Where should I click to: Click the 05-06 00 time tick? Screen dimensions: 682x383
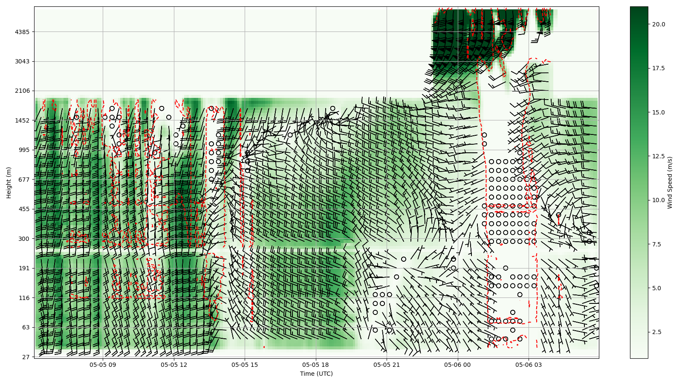pos(457,365)
